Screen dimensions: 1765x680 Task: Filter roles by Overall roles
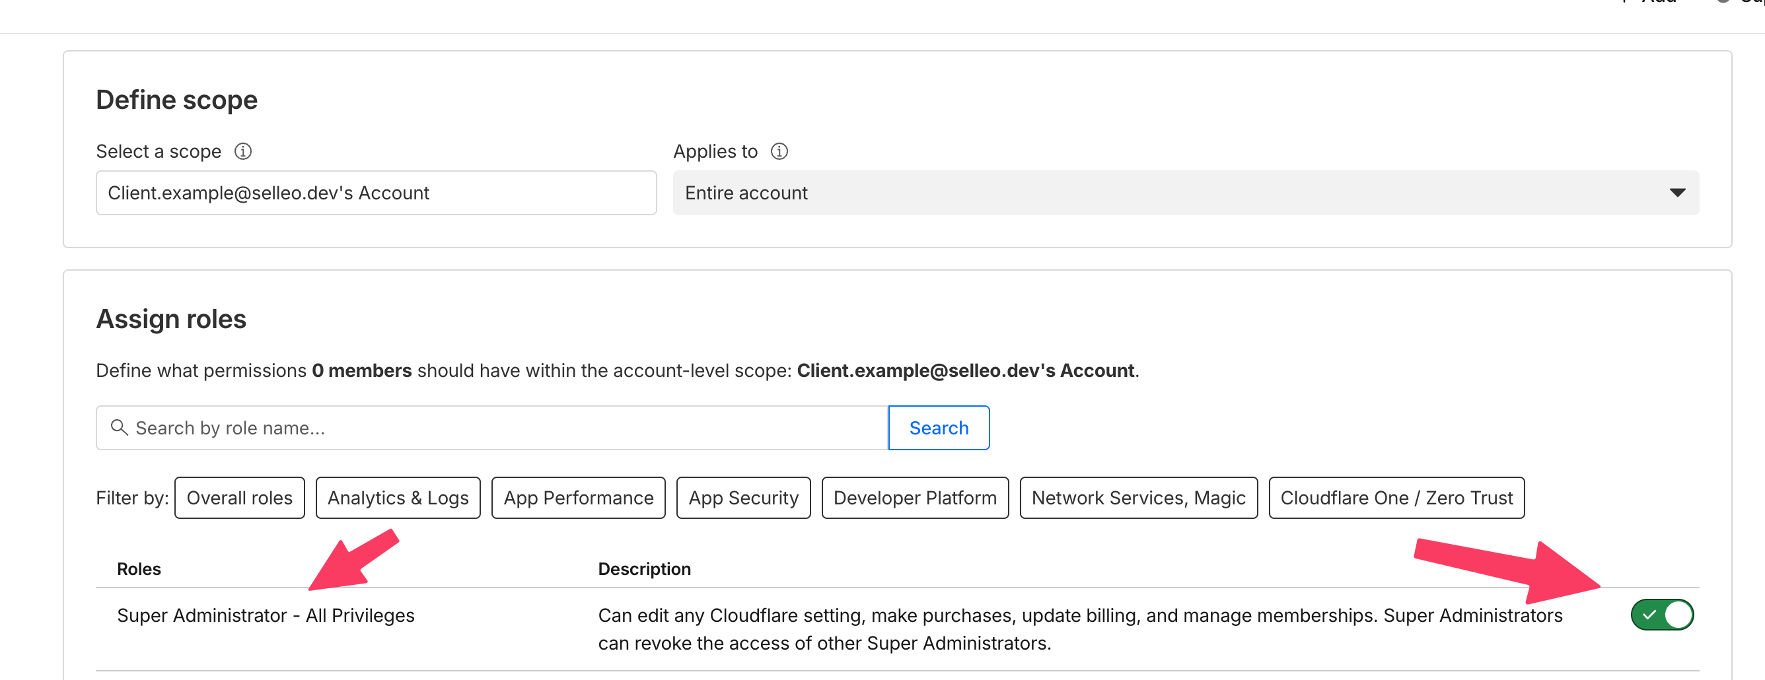239,498
